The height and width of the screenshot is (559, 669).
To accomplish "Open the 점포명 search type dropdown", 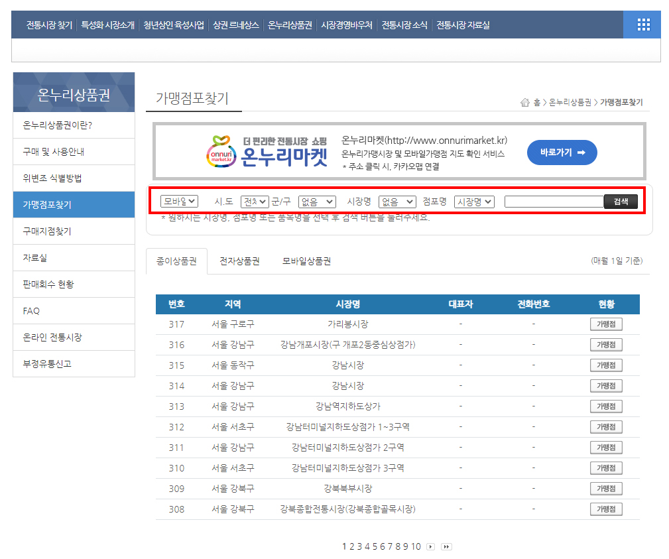I will pos(475,201).
